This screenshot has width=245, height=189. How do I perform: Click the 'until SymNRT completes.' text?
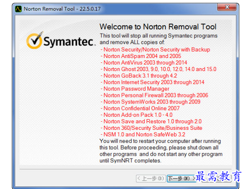[130, 161]
